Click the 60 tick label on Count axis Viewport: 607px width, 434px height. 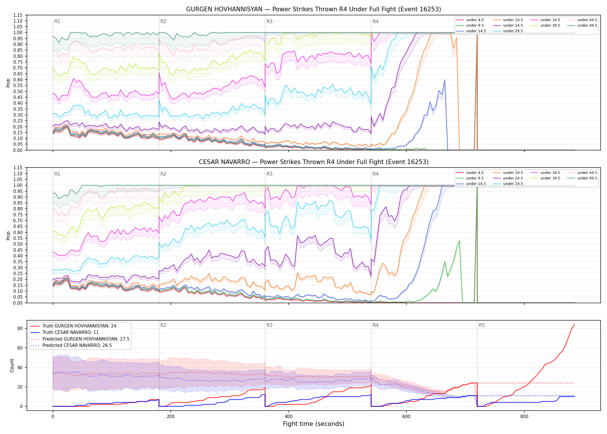coord(20,348)
